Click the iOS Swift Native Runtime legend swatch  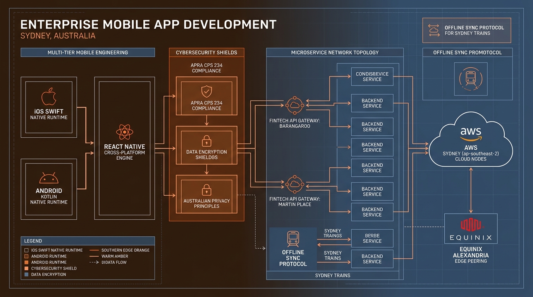(x=26, y=250)
